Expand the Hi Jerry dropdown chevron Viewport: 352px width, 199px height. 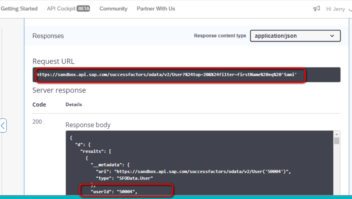pos(350,9)
